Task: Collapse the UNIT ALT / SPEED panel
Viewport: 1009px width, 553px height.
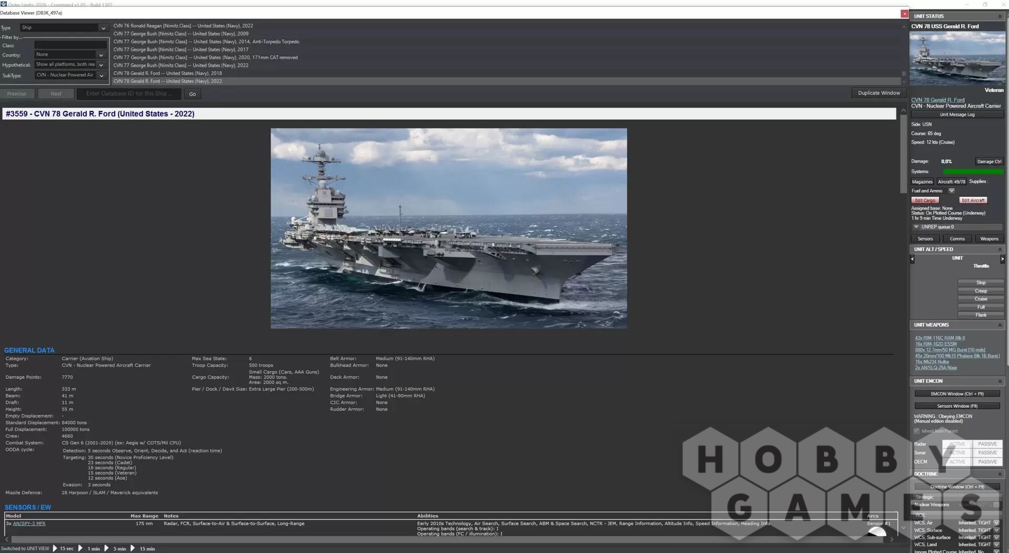Action: tap(1000, 249)
